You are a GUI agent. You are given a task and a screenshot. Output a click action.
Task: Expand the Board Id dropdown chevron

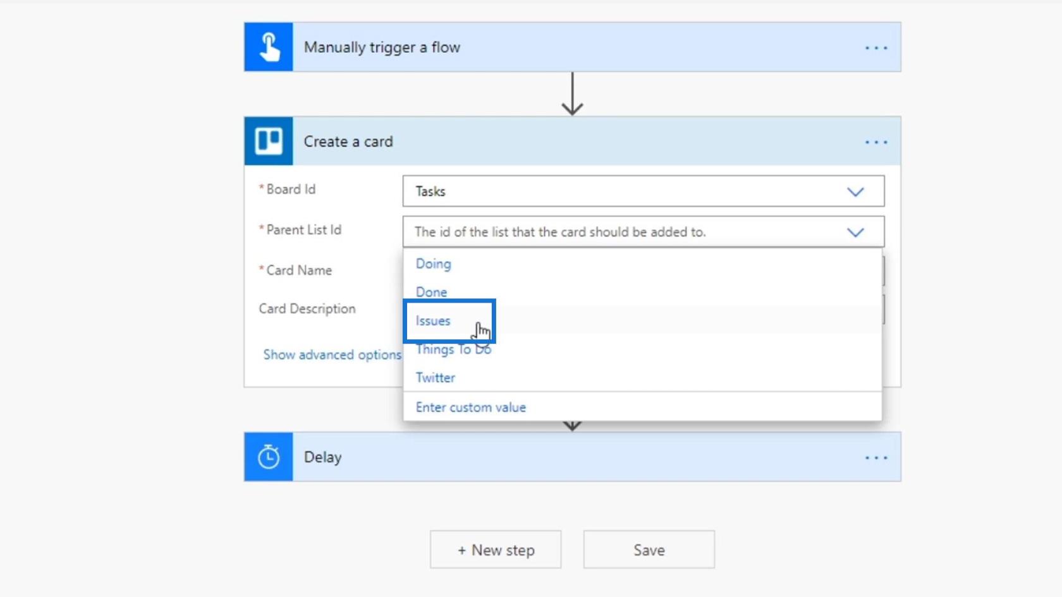[x=855, y=191]
